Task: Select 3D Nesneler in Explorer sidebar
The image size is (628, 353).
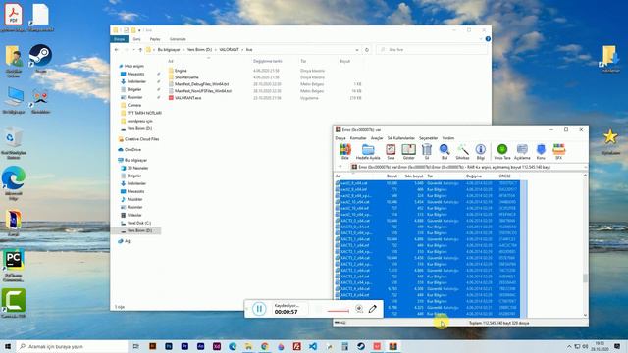Action: click(137, 168)
